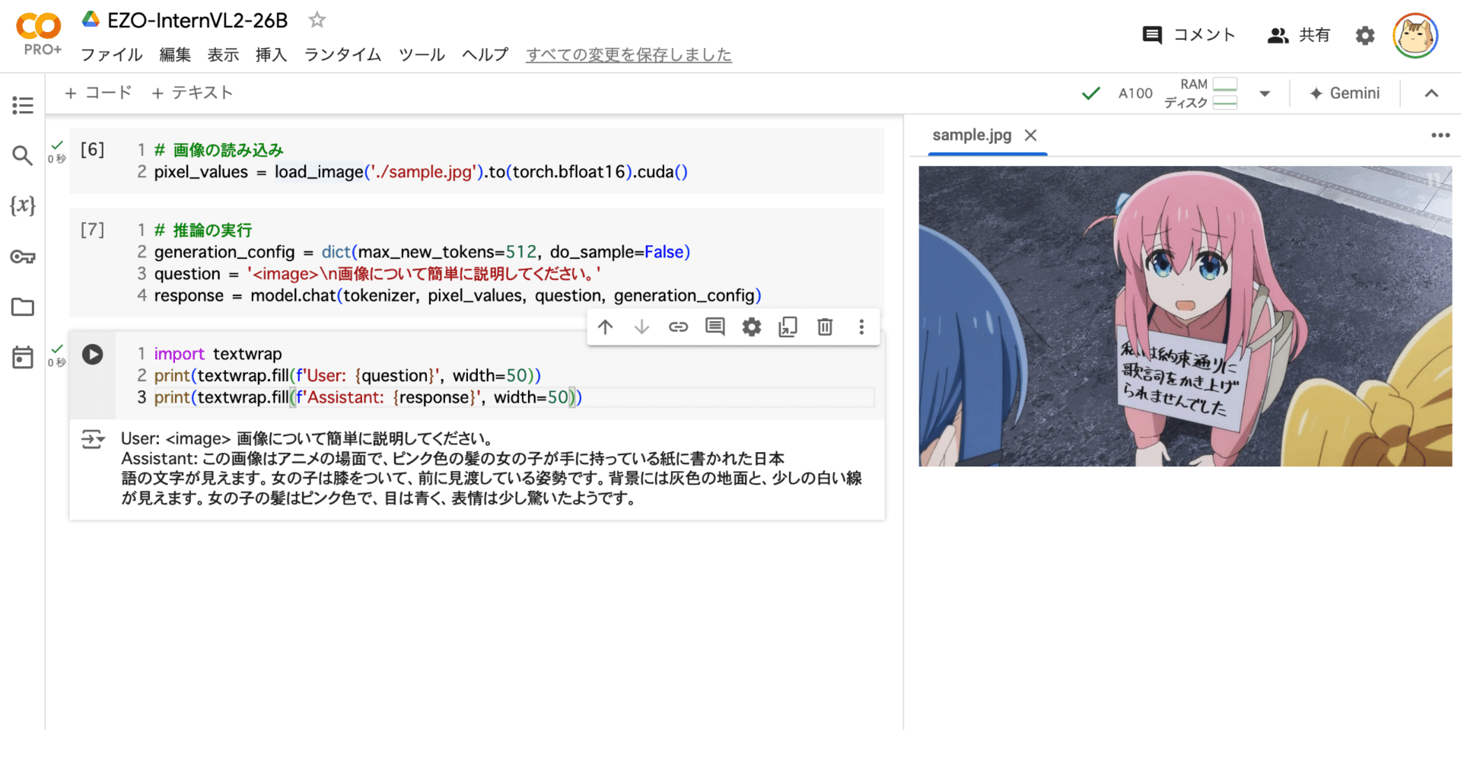This screenshot has height=764, width=1461.
Task: Open the table of contents sidebar
Action: [22, 105]
